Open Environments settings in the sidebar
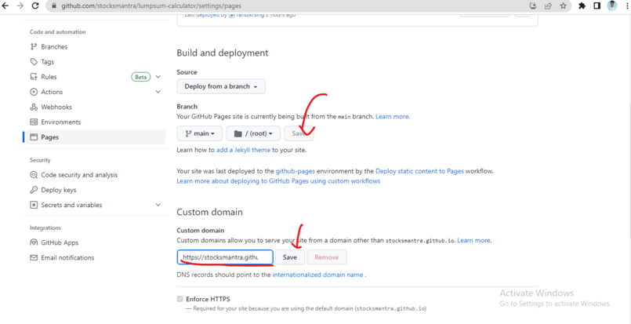The image size is (631, 324). pyautogui.click(x=61, y=122)
